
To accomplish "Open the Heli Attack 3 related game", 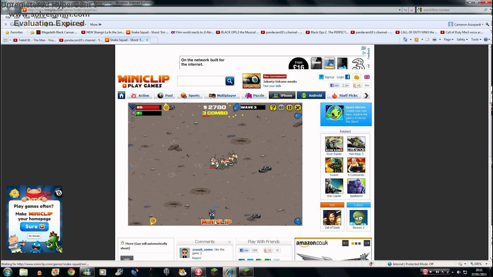I will coord(356,144).
